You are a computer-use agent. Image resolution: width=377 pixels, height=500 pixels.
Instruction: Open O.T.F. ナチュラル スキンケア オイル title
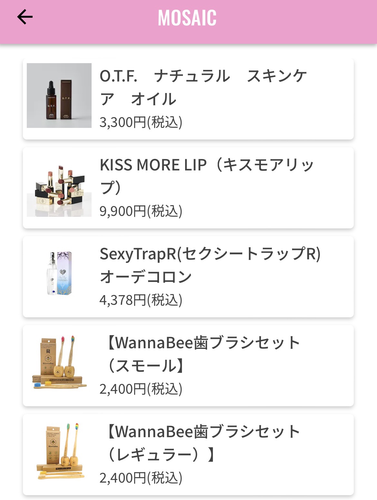pyautogui.click(x=203, y=87)
